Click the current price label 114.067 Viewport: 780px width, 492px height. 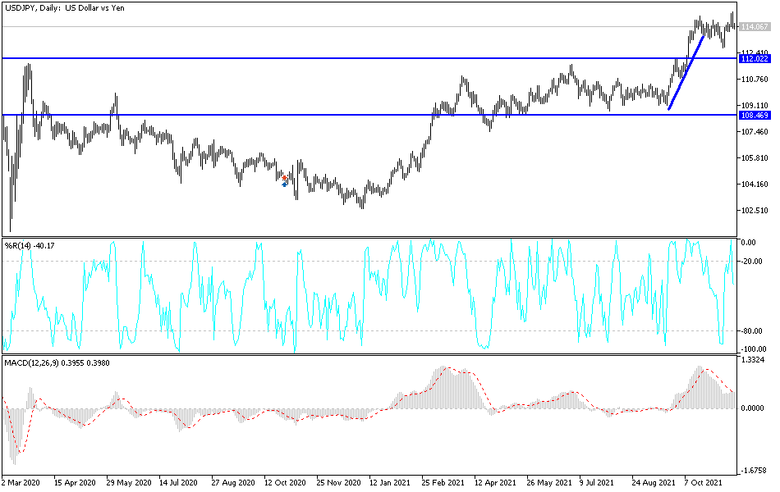755,26
